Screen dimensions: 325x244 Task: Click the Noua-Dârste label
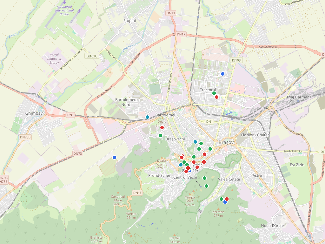coord(272,226)
